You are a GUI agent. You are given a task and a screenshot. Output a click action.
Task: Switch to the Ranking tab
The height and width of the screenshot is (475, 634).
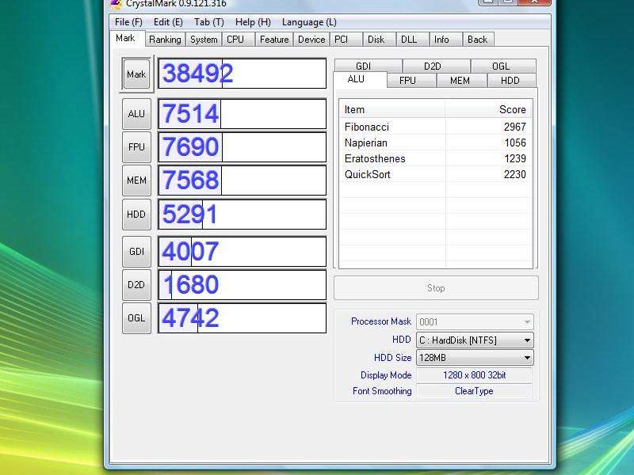pyautogui.click(x=165, y=40)
